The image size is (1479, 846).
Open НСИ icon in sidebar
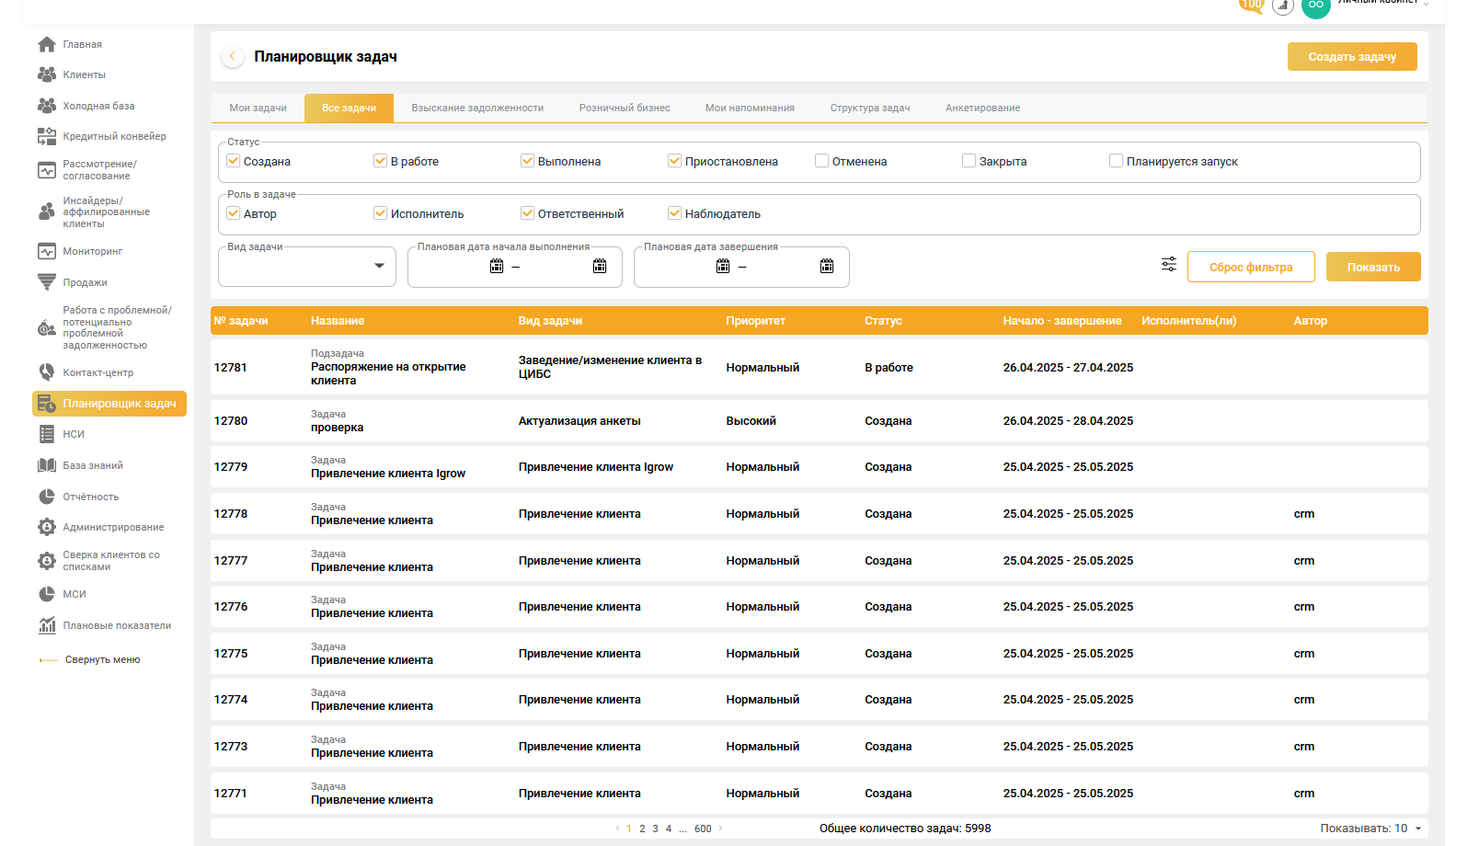point(47,434)
